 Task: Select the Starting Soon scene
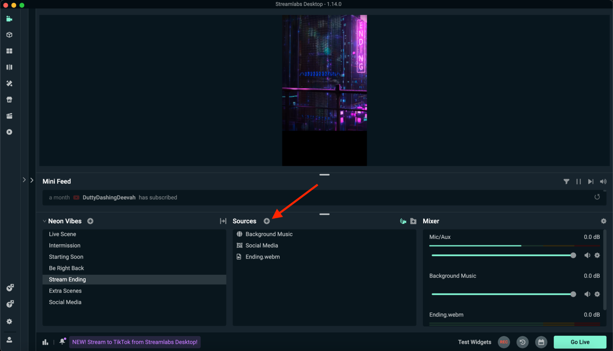tap(66, 257)
